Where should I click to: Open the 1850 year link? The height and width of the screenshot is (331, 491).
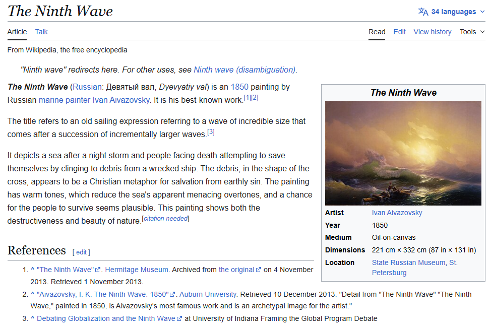click(x=239, y=87)
